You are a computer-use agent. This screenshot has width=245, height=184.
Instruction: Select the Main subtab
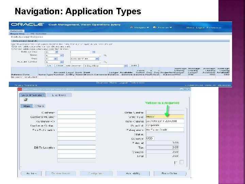pos(27,106)
